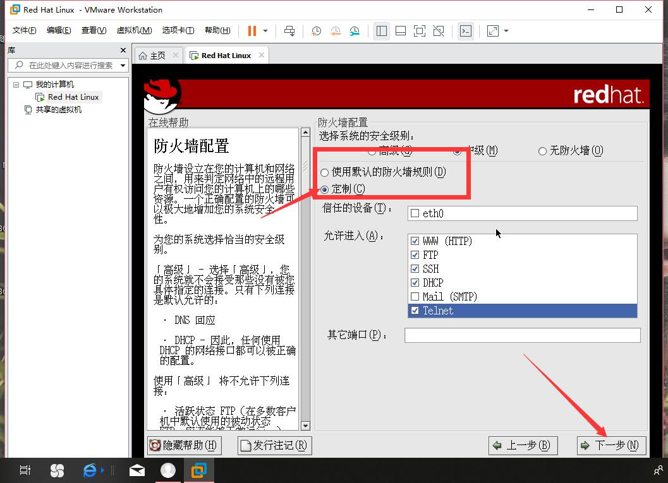Image resolution: width=668 pixels, height=483 pixels.
Task: Open the 帮助(H) menu
Action: pyautogui.click(x=217, y=30)
